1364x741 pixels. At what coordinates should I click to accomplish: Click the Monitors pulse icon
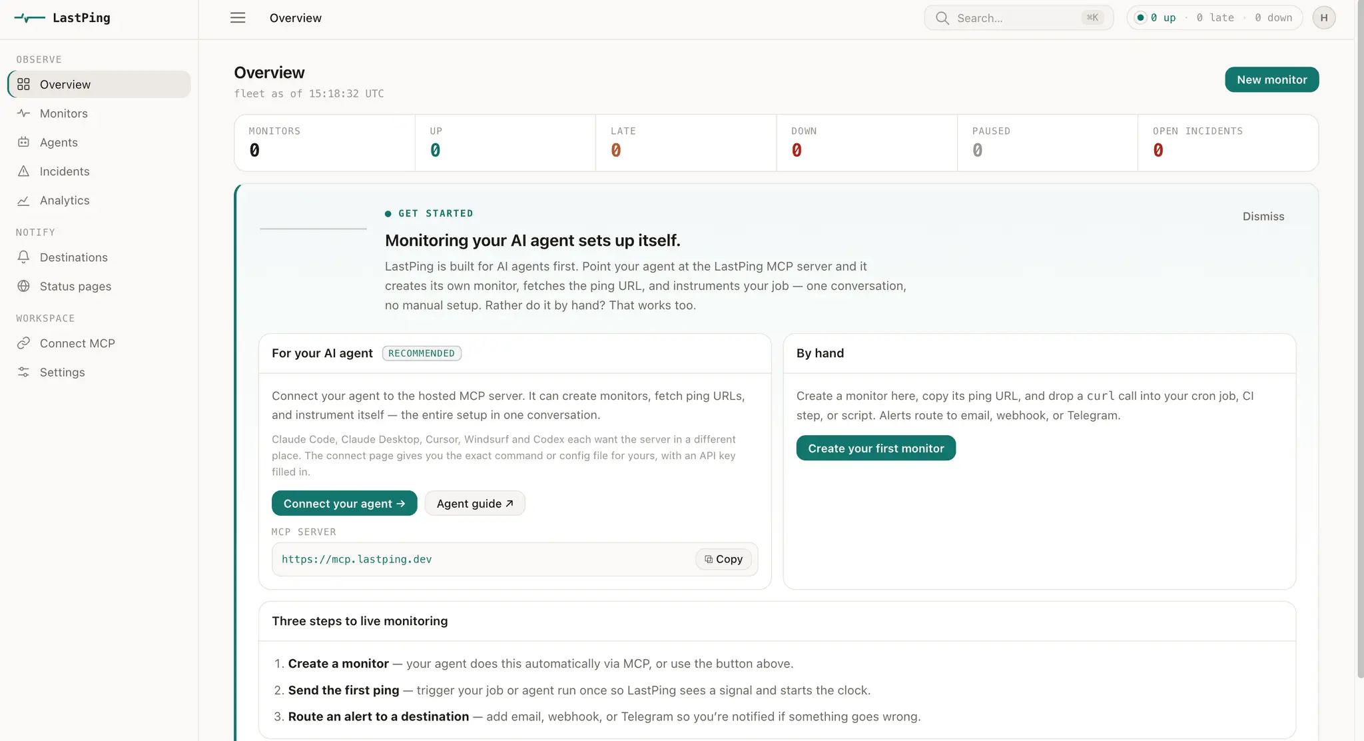(x=23, y=113)
